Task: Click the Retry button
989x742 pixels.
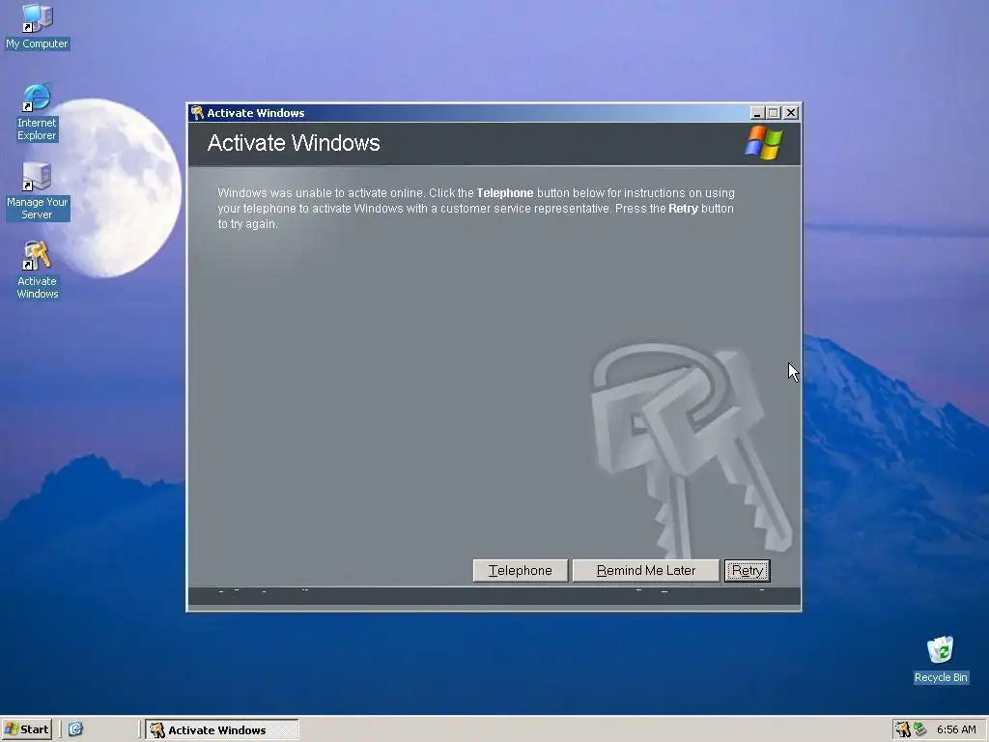Action: click(x=748, y=570)
